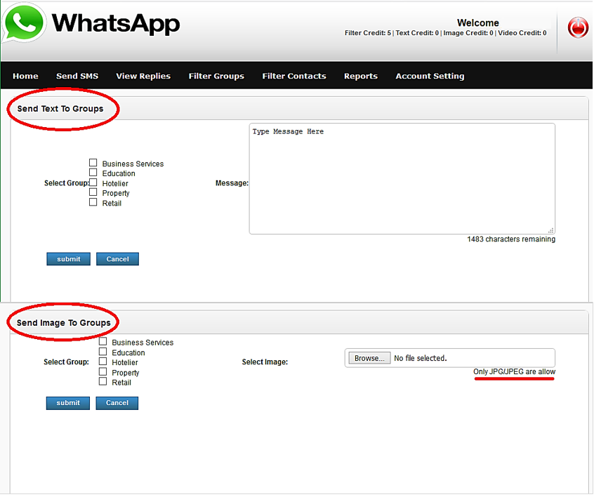
Task: Click the 'No file selected.' file field
Action: 450,358
